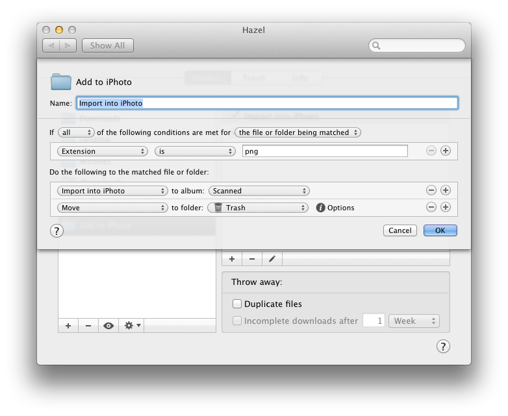Open the Scanned album dropdown
Screen dimensions: 508x416
coord(259,191)
